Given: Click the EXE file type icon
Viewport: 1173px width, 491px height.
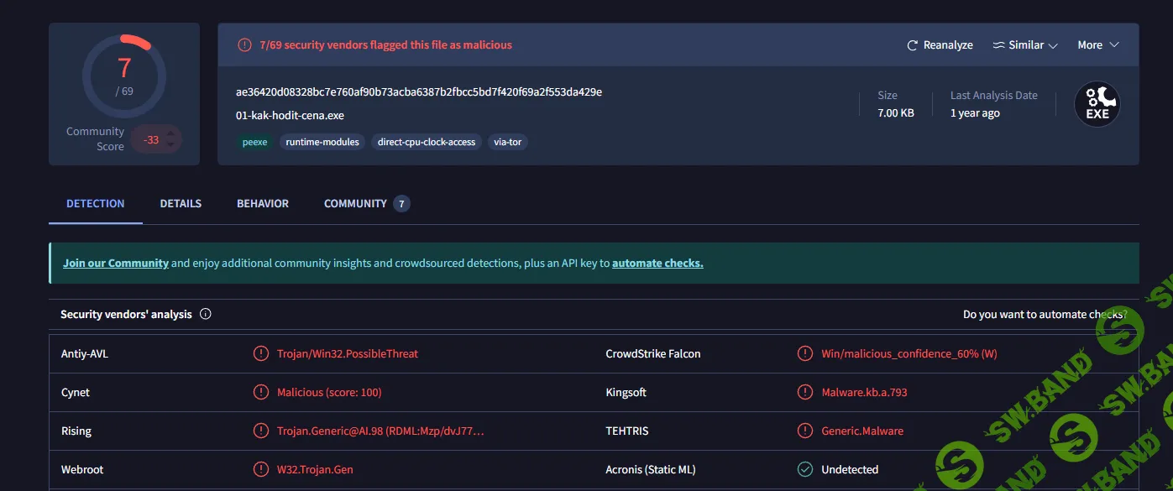Looking at the screenshot, I should [1097, 105].
